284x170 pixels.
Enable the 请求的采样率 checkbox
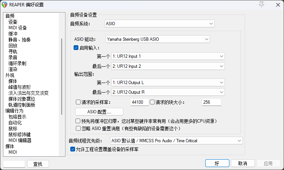[78, 102]
